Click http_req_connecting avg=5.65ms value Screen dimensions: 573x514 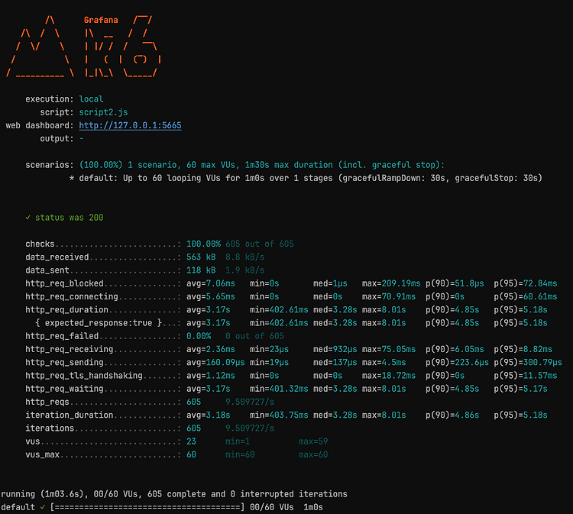[211, 296]
